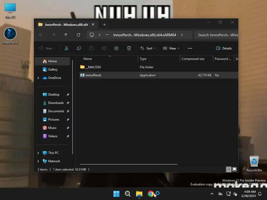
Task: Click the horizontal scrollbar in file list
Action: (x=129, y=164)
